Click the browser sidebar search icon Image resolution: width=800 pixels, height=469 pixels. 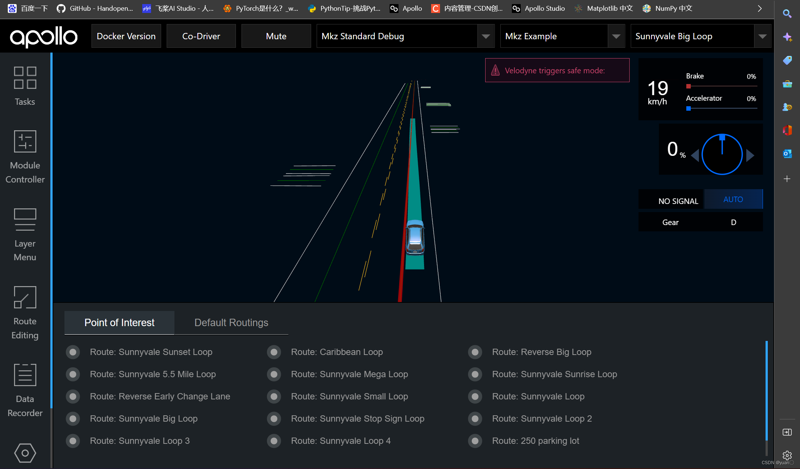pyautogui.click(x=787, y=14)
